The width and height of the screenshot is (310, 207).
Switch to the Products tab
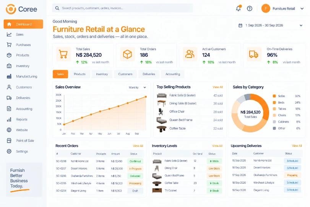[80, 74]
